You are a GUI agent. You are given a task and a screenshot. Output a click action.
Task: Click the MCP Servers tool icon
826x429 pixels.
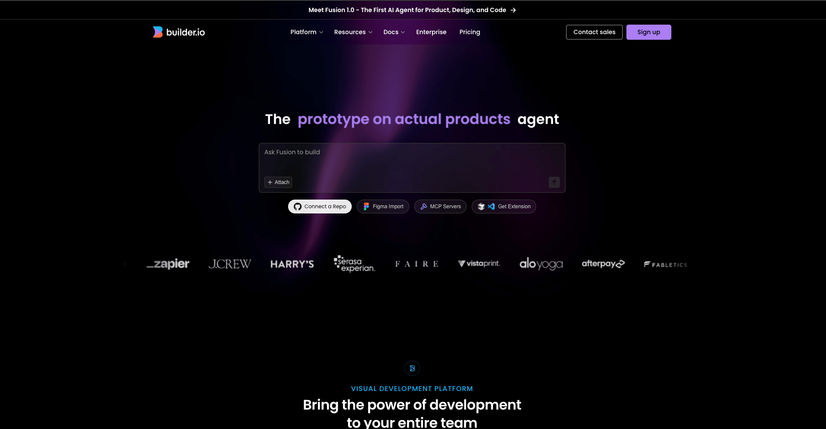424,207
